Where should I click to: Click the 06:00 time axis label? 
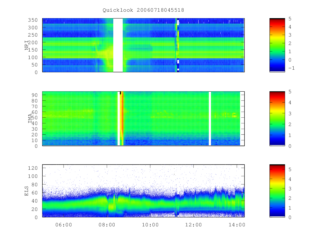click(64, 224)
